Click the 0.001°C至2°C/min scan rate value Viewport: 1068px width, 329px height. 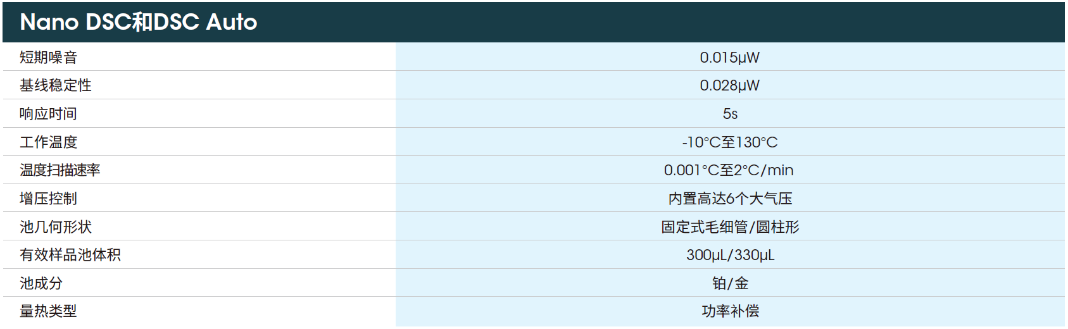tap(729, 170)
